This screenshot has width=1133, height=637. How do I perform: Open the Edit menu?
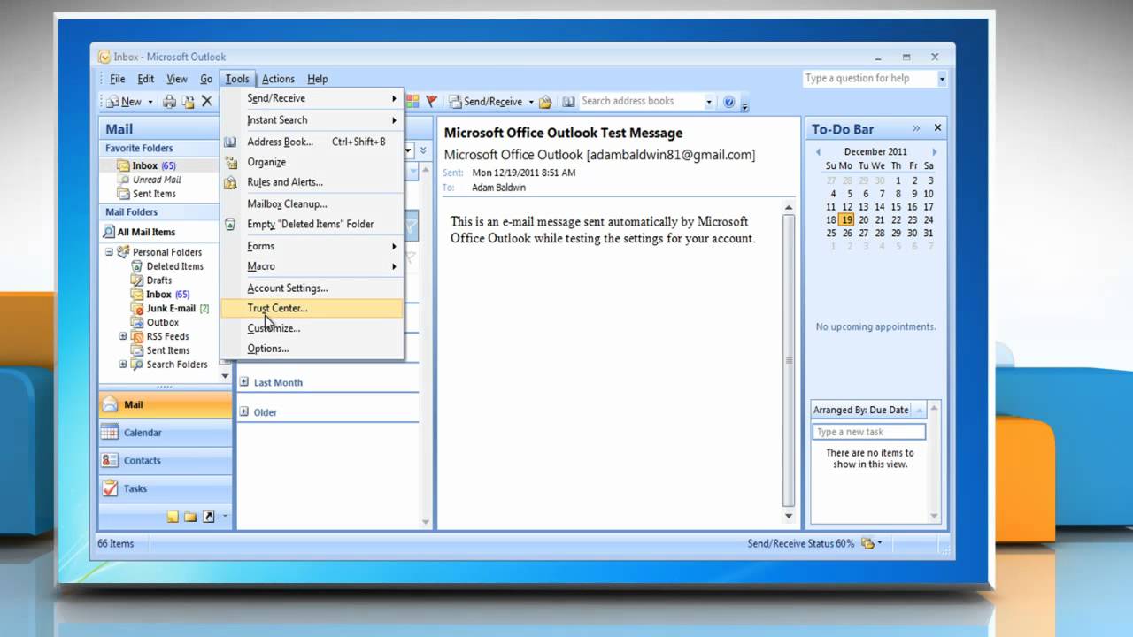click(x=146, y=79)
